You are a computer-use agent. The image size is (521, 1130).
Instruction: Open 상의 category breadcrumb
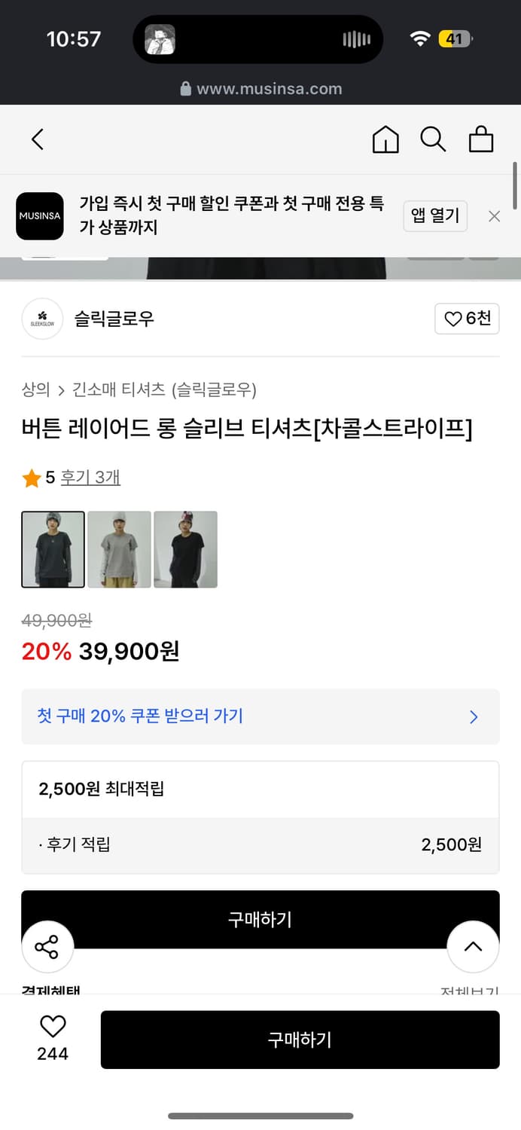coord(35,389)
